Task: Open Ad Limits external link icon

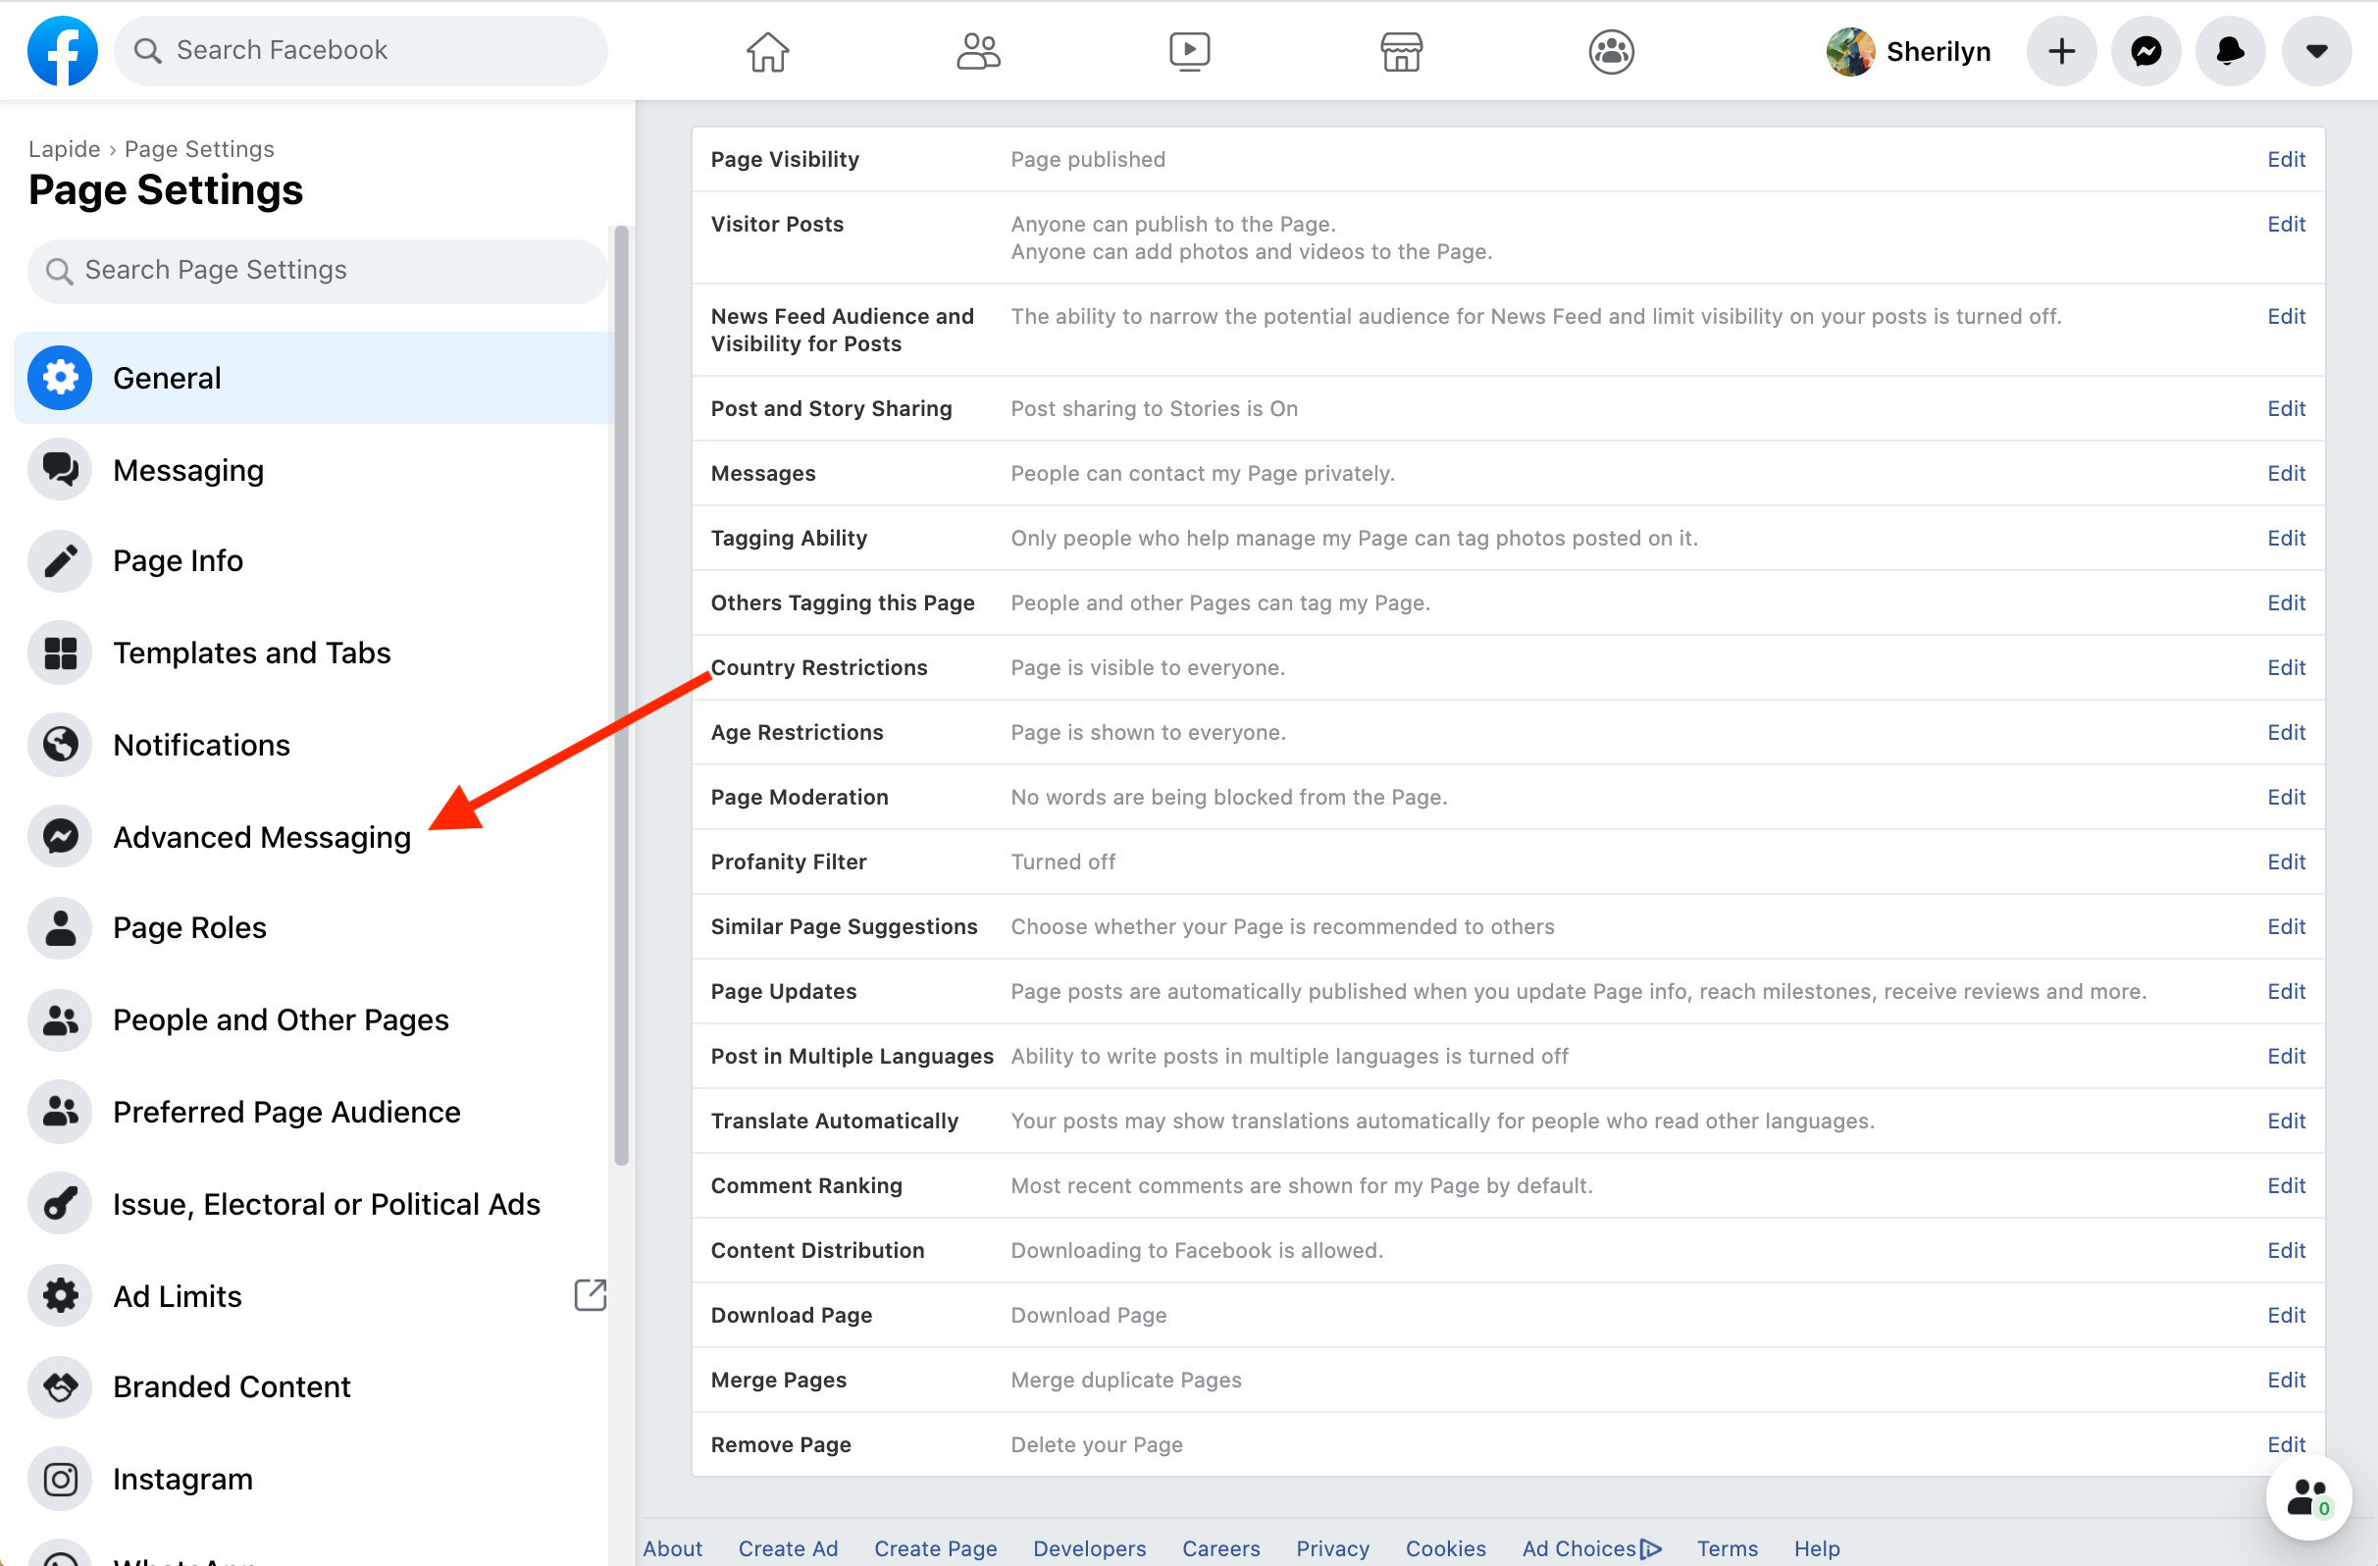Action: click(590, 1295)
